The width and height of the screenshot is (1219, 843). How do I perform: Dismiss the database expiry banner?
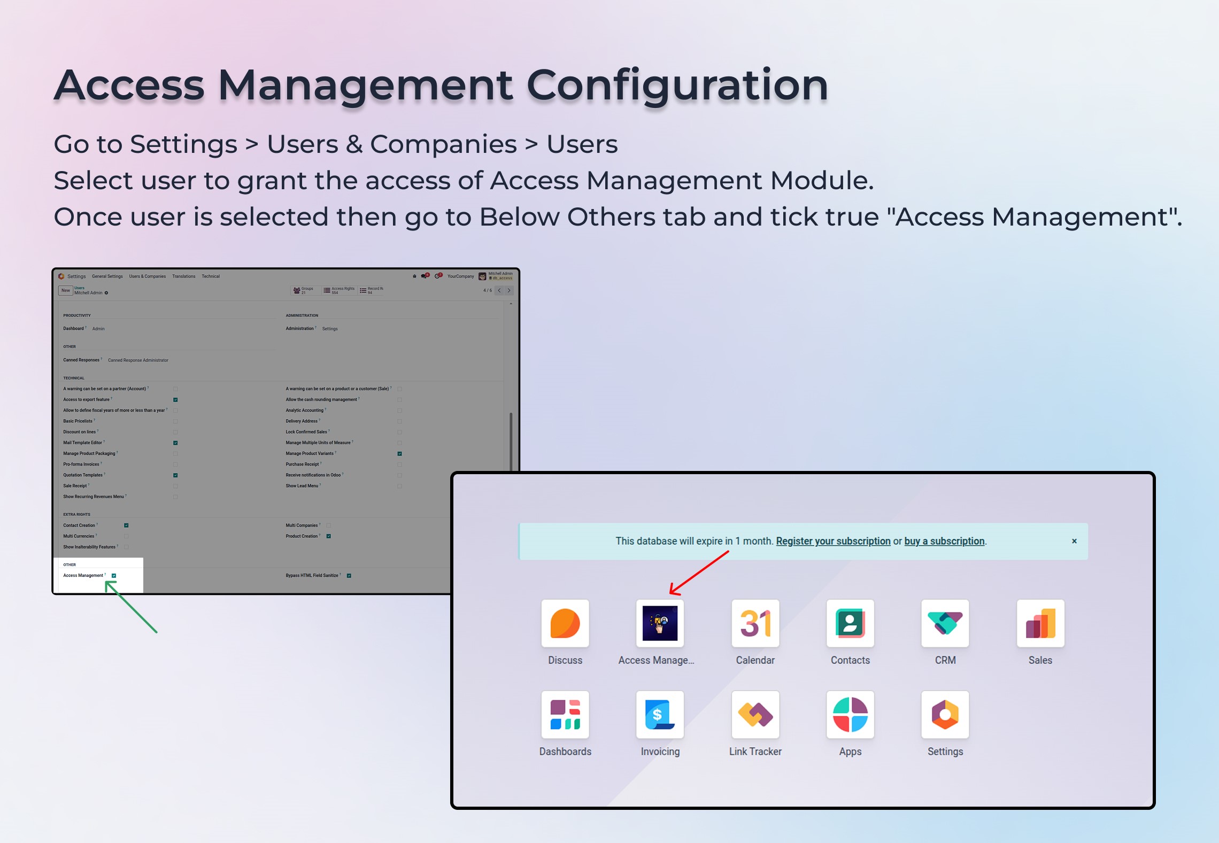[x=1074, y=541]
